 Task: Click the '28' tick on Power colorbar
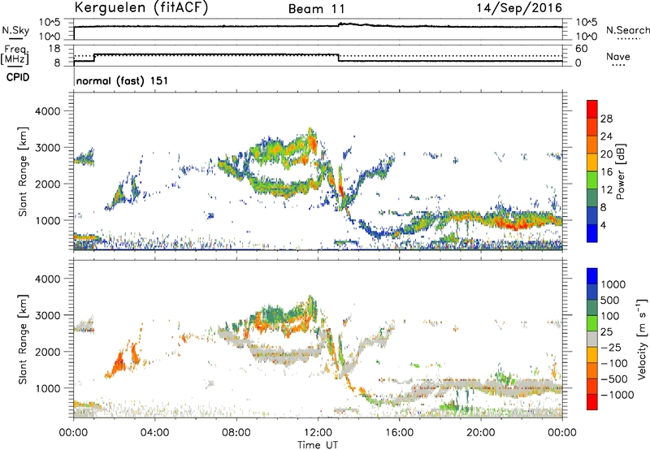606,119
